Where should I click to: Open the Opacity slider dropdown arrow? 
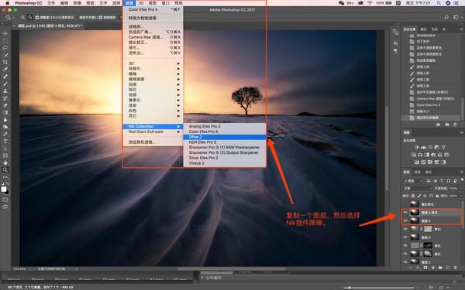(x=460, y=188)
